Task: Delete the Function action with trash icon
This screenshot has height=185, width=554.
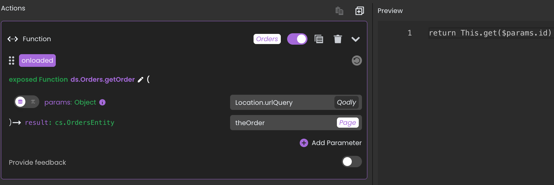Action: click(x=338, y=39)
